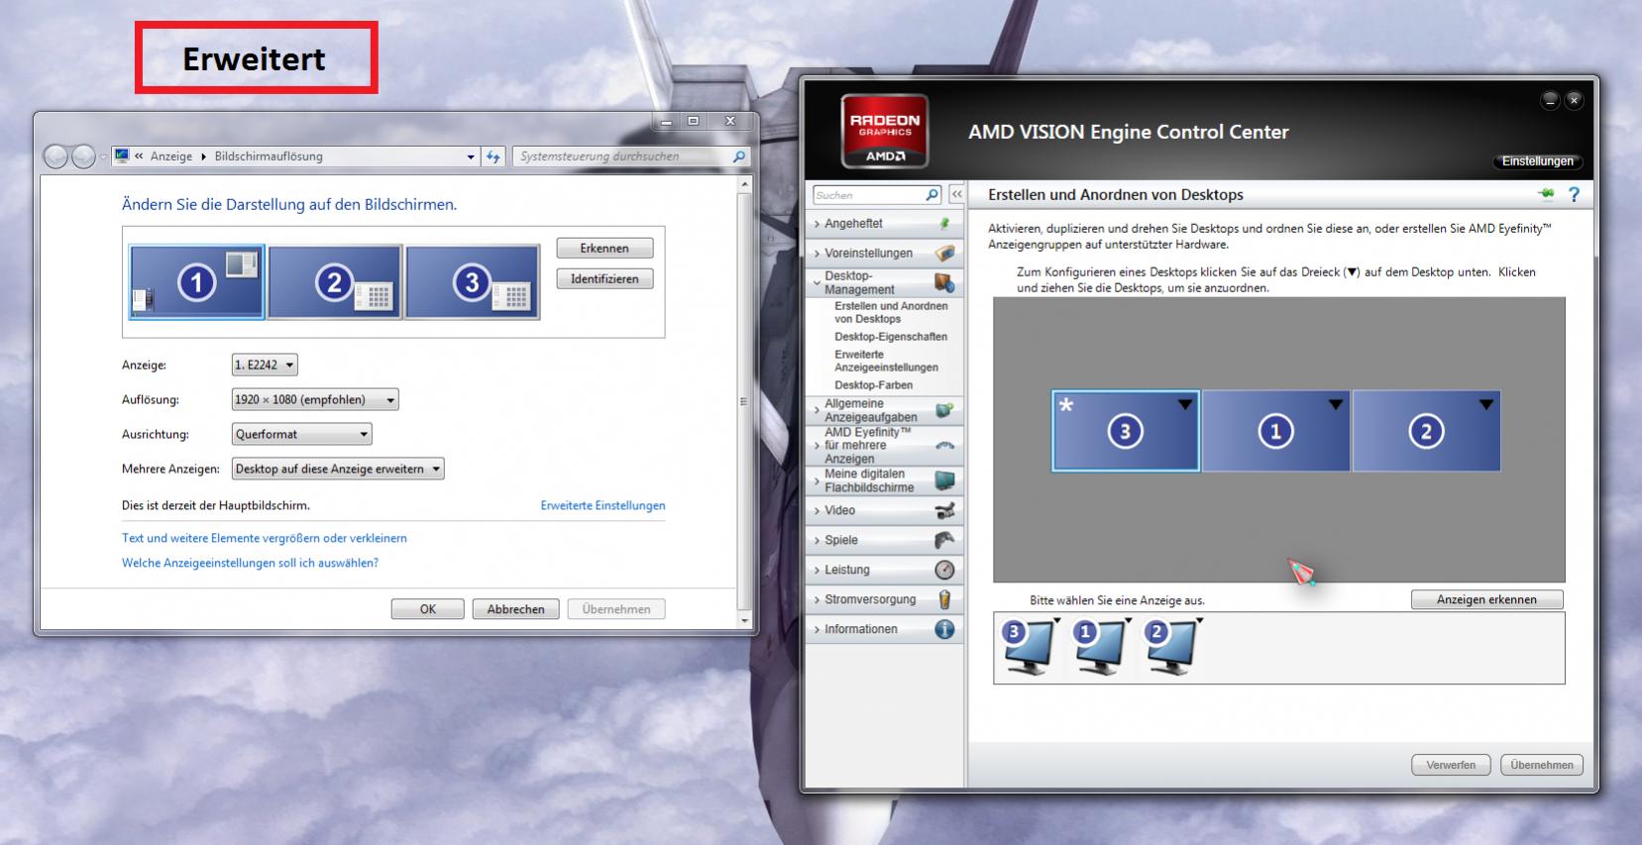Click the search magnifier in the Systemsteuerung search box
This screenshot has height=845, width=1642.
coord(738,157)
